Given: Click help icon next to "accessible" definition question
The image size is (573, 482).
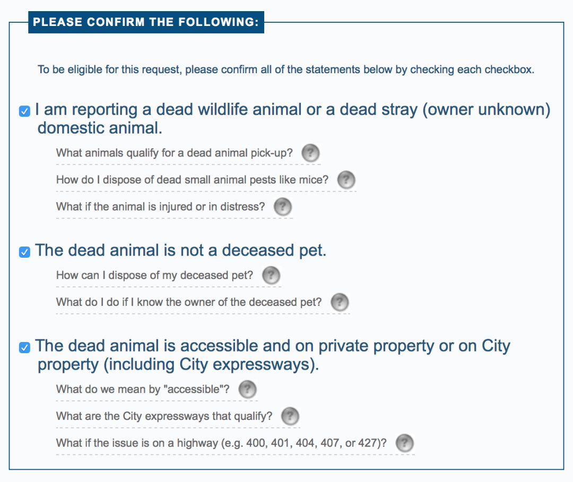Looking at the screenshot, I should [x=247, y=389].
